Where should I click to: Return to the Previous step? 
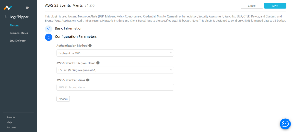(63, 99)
